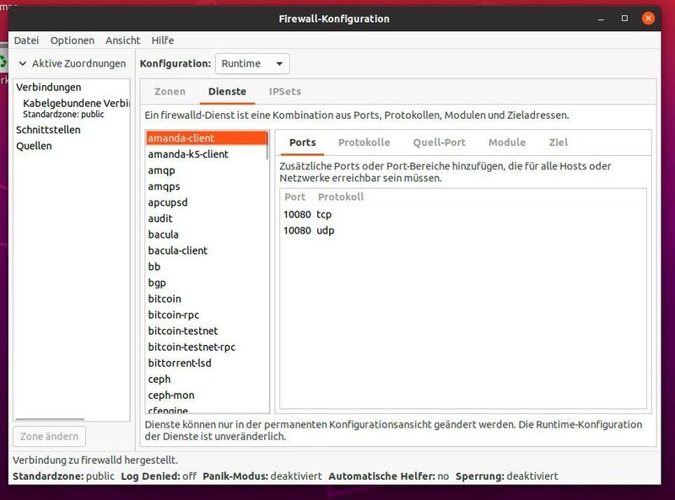Select the Protokolle sub-tab
The width and height of the screenshot is (675, 500).
[364, 142]
